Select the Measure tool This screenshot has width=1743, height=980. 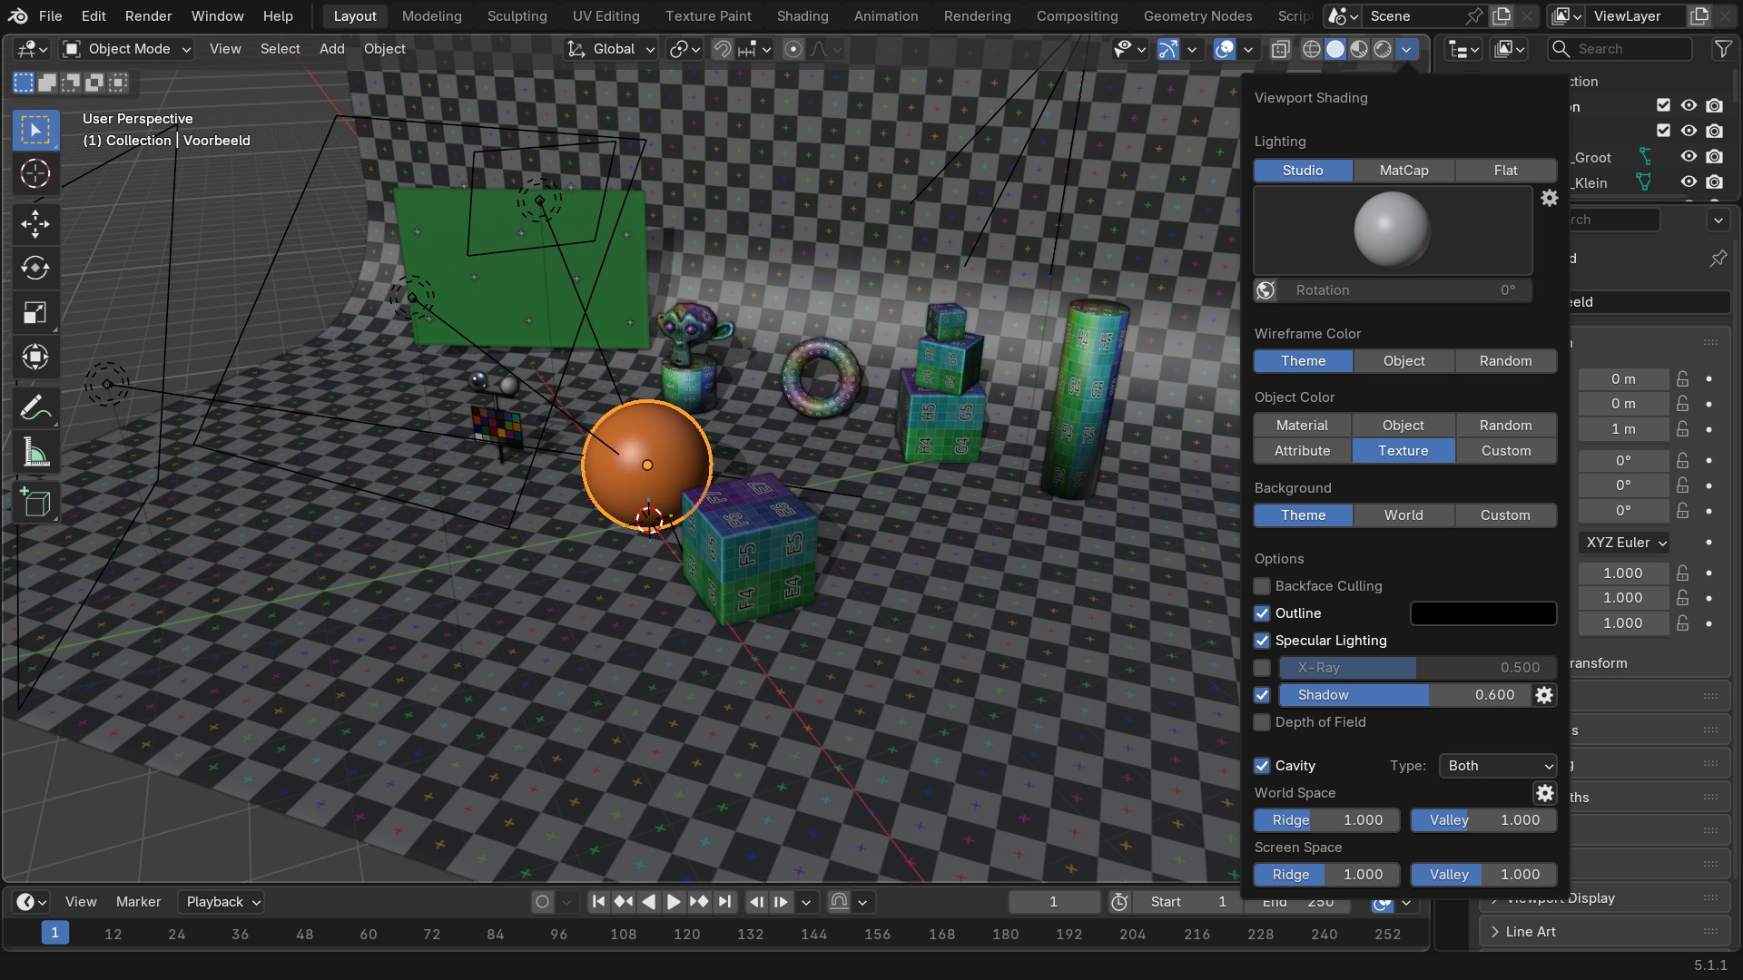point(35,453)
